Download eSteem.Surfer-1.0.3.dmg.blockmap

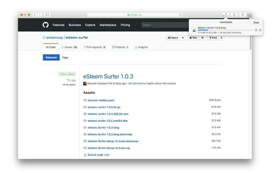(x=110, y=134)
